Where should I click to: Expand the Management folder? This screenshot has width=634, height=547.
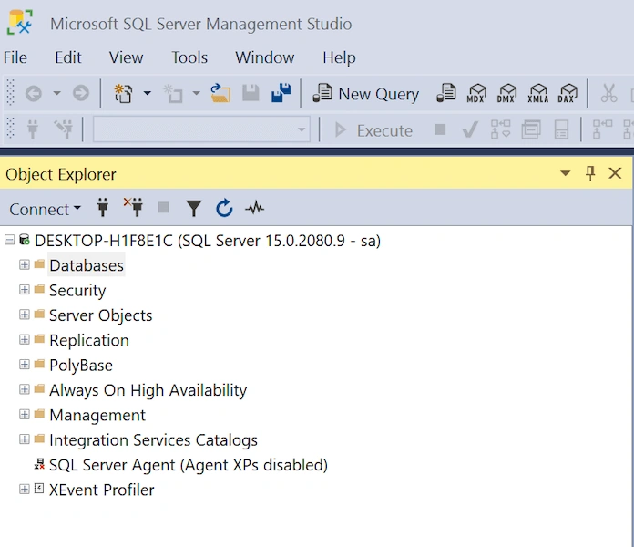pos(25,414)
